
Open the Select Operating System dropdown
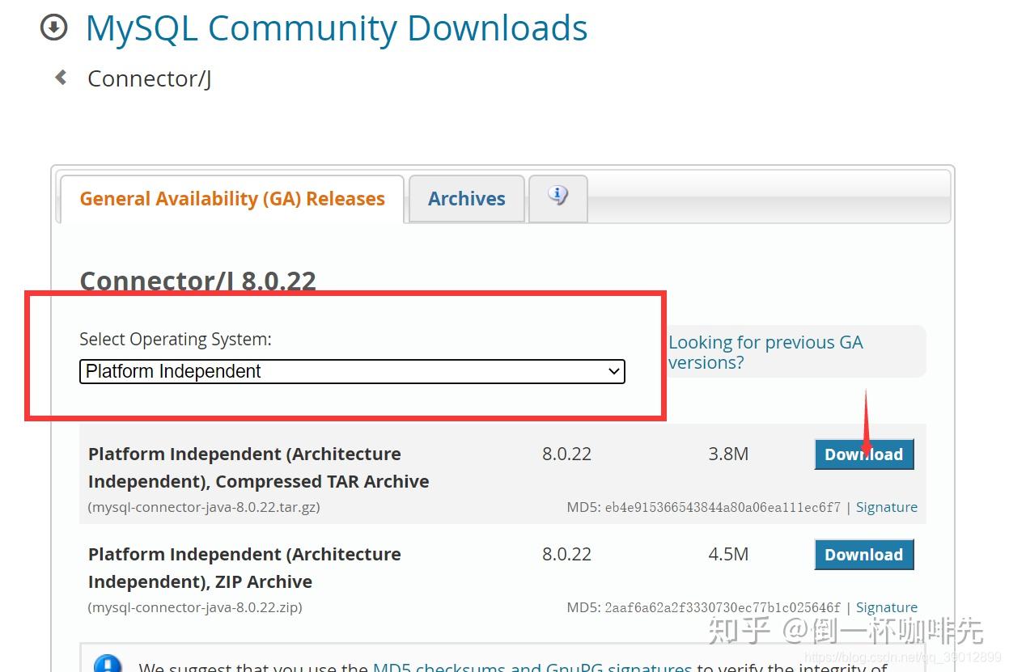[352, 371]
